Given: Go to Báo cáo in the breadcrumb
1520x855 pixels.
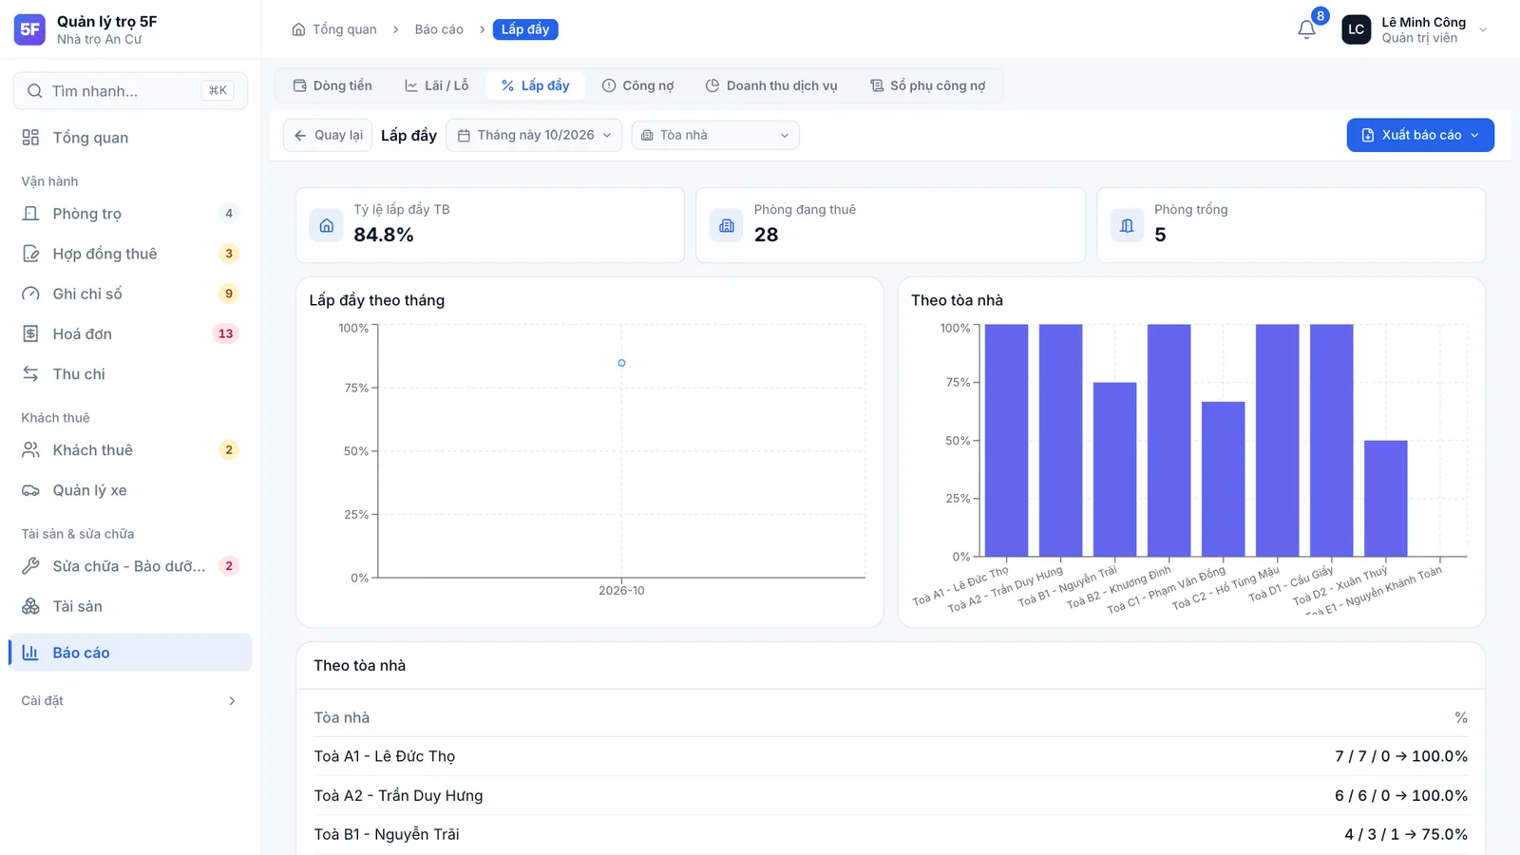Looking at the screenshot, I should coord(439,29).
